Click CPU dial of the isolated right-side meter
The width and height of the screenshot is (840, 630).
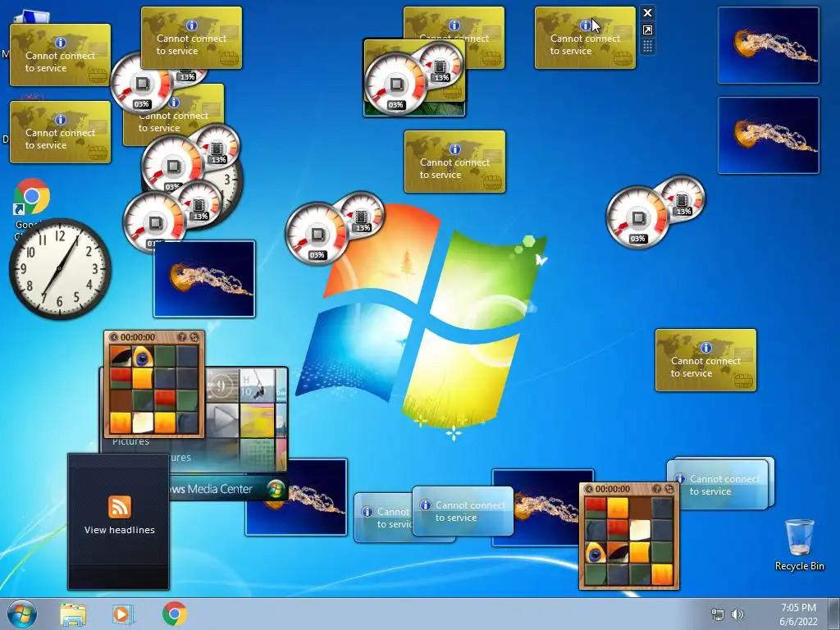point(637,217)
